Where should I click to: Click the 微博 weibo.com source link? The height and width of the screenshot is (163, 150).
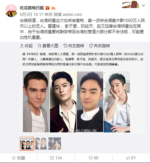click(x=68, y=15)
